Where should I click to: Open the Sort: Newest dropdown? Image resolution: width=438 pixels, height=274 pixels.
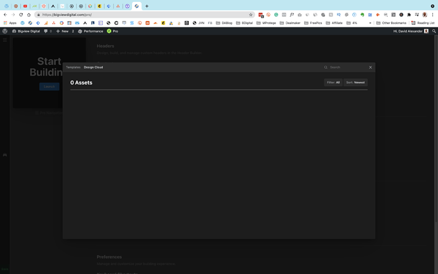(355, 82)
